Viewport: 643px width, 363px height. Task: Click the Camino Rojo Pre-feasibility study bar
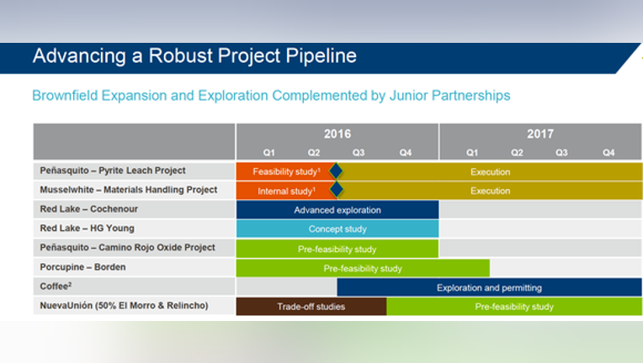pyautogui.click(x=337, y=249)
